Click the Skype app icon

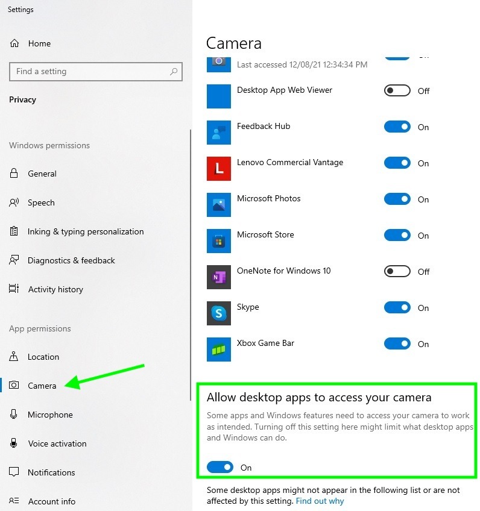tap(219, 313)
